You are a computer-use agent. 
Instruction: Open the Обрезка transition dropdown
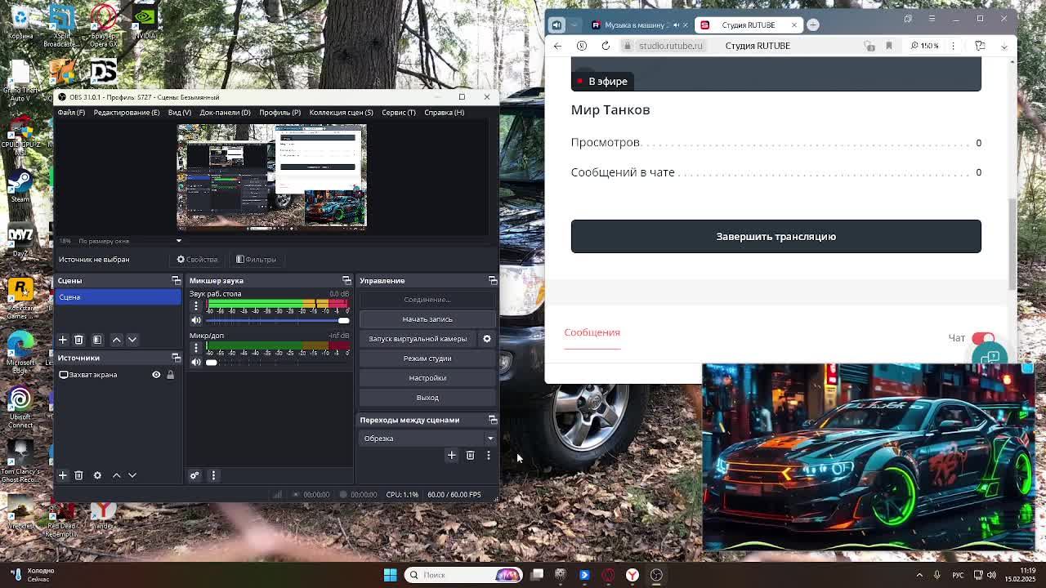[x=427, y=439]
